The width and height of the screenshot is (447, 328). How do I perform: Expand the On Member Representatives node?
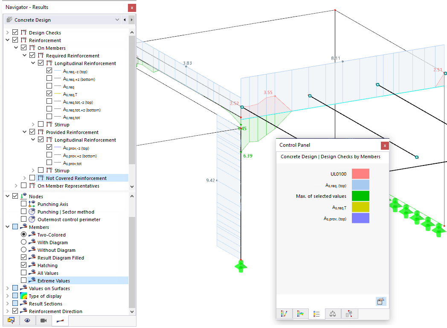tap(16, 185)
